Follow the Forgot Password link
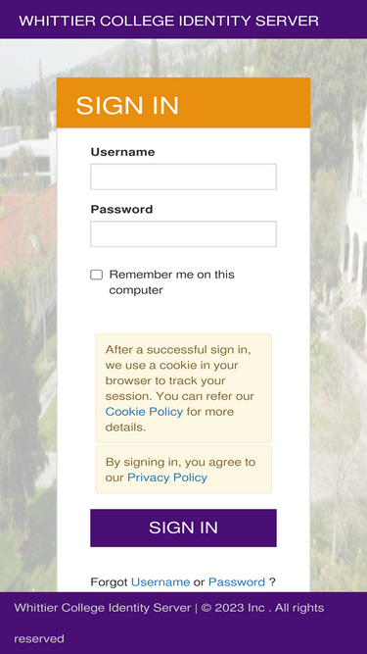 coord(236,581)
